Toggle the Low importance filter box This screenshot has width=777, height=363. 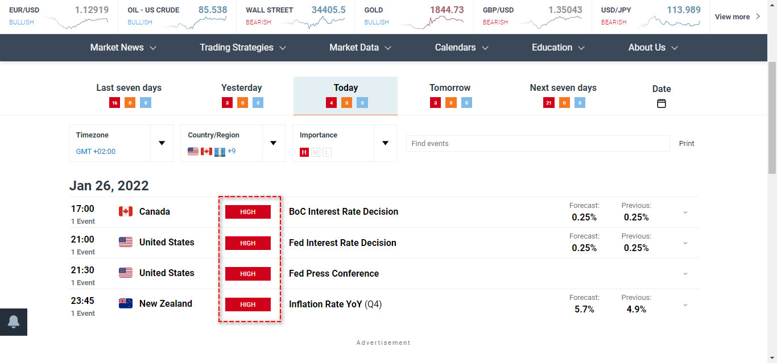[x=326, y=152]
